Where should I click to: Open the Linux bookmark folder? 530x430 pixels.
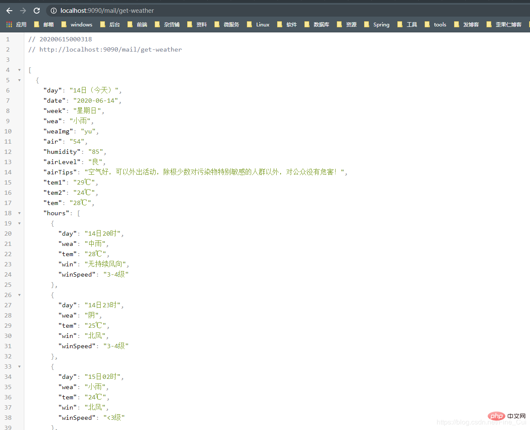[x=258, y=25]
